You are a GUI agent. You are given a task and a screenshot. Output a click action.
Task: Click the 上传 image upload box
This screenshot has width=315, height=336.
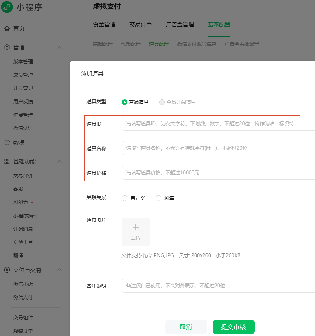136,232
